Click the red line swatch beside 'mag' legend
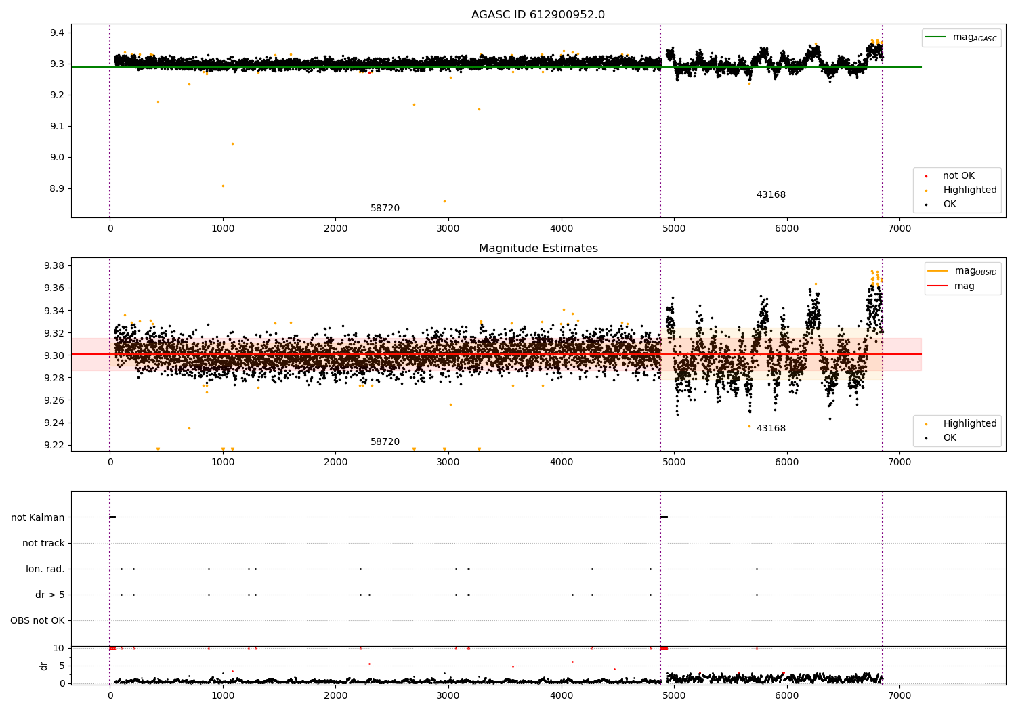 (938, 286)
